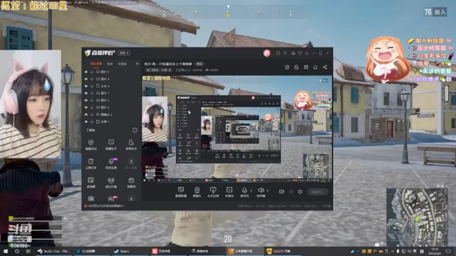Switch to the active first scene tab
This screenshot has width=456, height=256.
(96, 64)
